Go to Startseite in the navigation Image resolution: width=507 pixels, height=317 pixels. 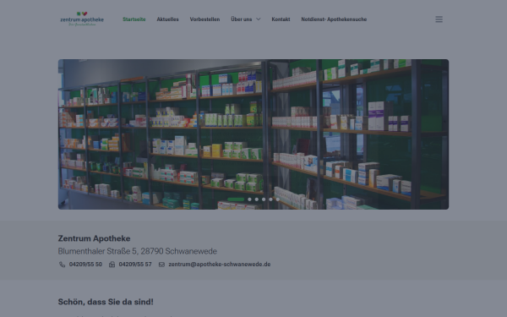click(x=134, y=19)
